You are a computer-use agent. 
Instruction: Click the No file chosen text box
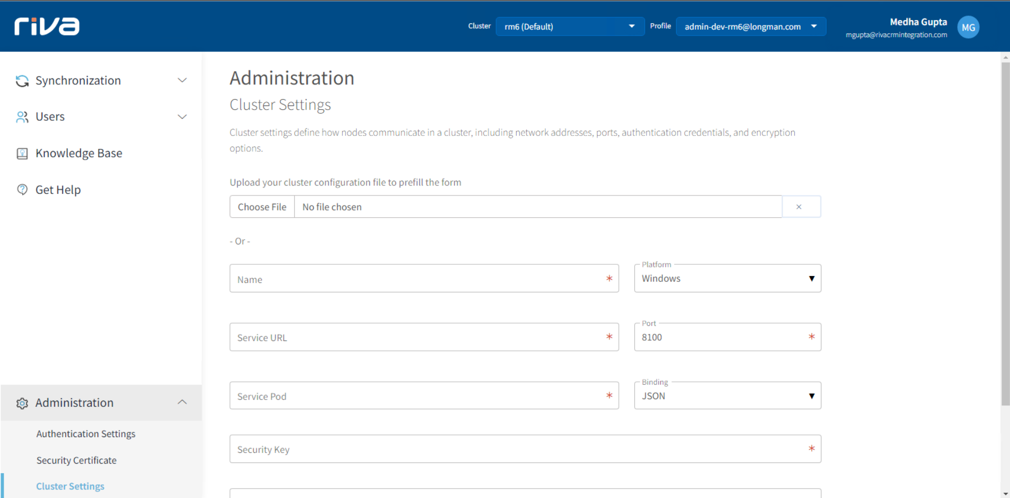click(538, 207)
